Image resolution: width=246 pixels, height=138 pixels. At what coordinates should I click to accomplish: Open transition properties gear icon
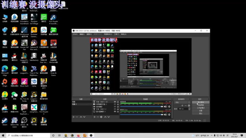coord(189,105)
